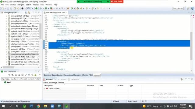Open the Project menu

coord(36,5)
